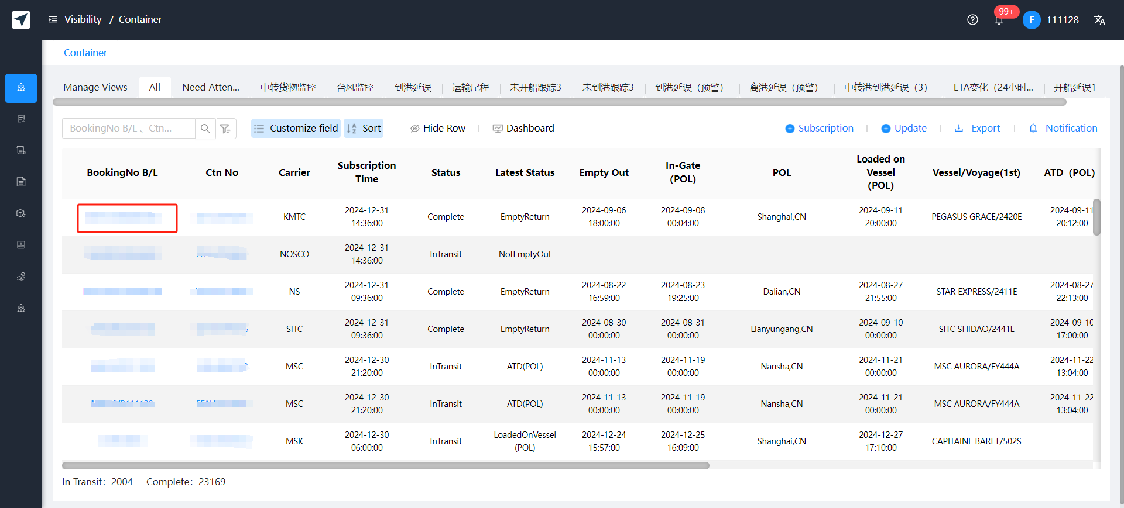Click the Visibility breadcrumb

coord(83,19)
